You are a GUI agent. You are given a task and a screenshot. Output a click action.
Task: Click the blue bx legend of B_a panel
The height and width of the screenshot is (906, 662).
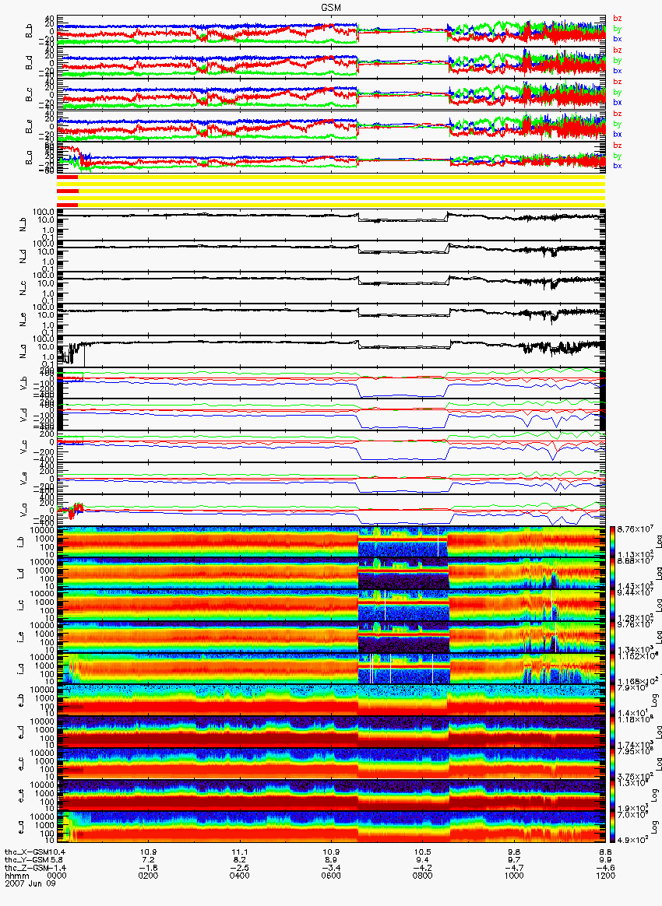(x=618, y=166)
